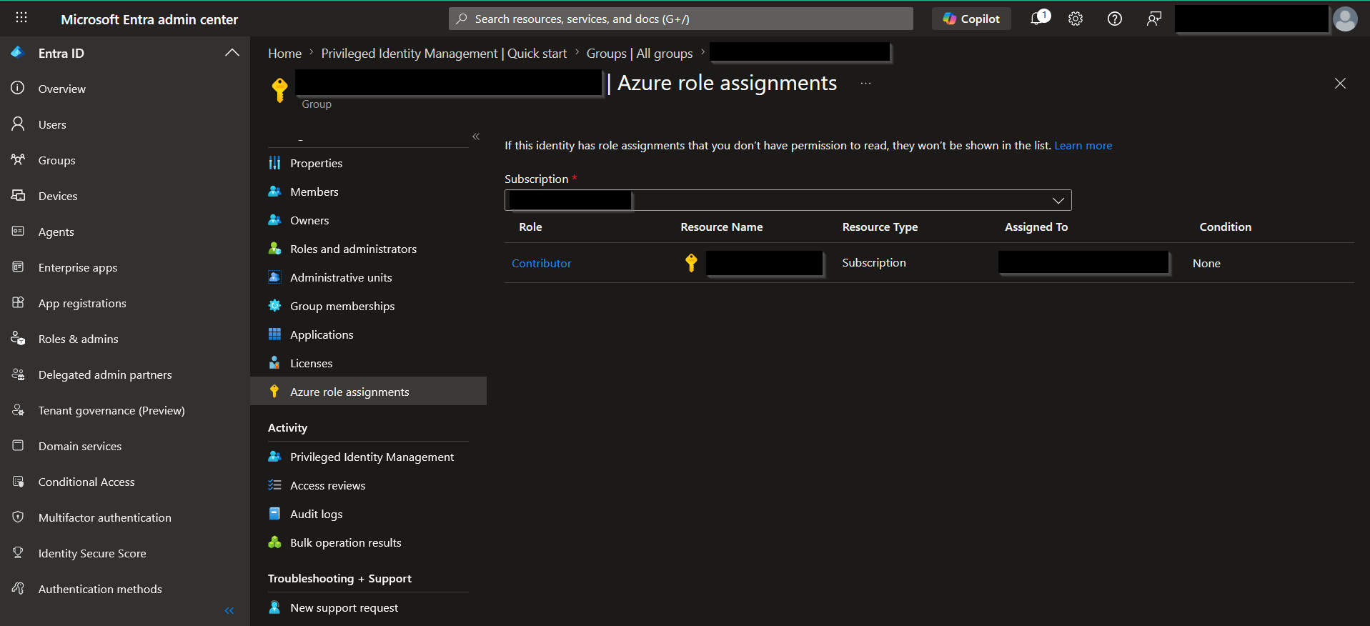1370x626 pixels.
Task: Click the Resource Type column header
Action: (880, 227)
